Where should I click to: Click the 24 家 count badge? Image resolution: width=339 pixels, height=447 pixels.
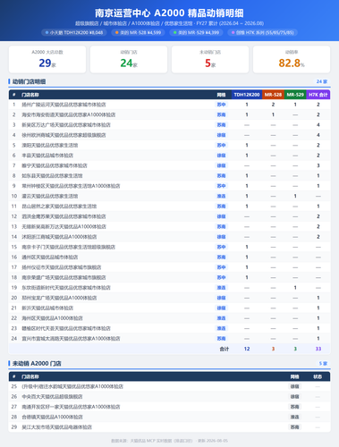click(x=322, y=81)
